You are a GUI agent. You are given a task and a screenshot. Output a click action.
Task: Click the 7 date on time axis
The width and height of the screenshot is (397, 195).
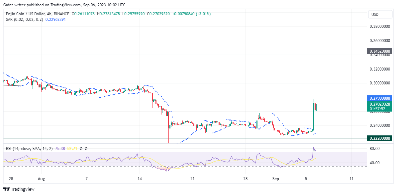click(87, 179)
